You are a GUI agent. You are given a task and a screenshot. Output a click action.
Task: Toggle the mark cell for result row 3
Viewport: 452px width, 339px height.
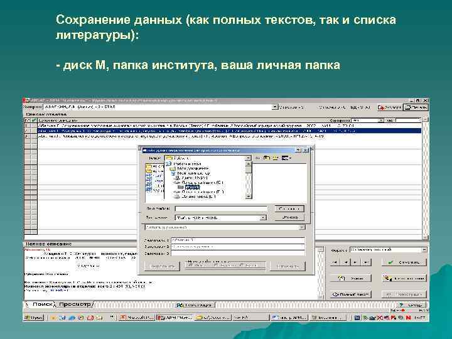click(x=34, y=136)
